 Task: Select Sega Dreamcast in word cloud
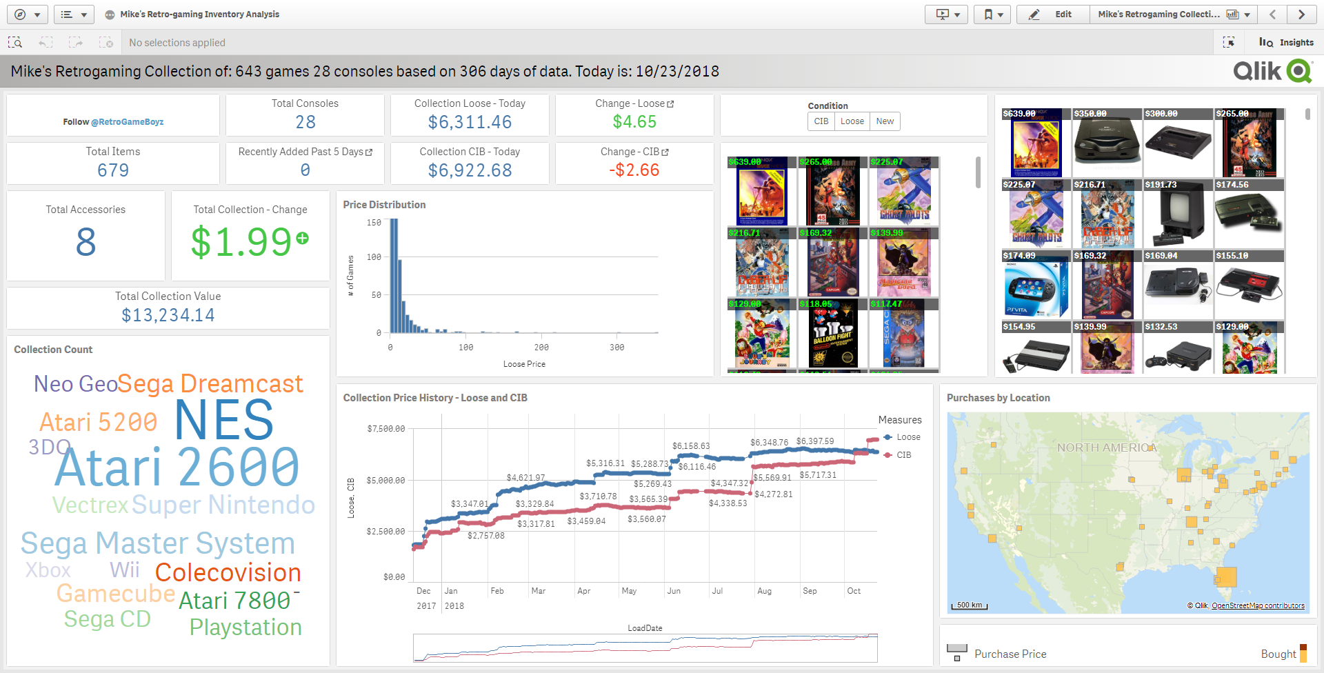210,384
